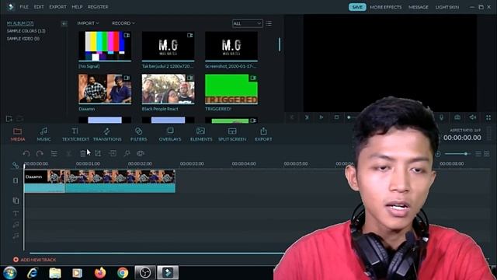Screen dimensions: 497x280
Task: Open the edit settings list icon
Action: click(54, 154)
